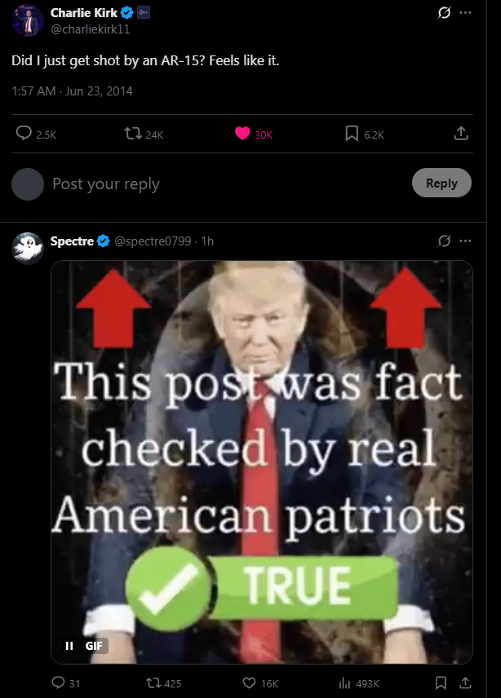Open Charlie Kirk's profile picture

click(28, 20)
